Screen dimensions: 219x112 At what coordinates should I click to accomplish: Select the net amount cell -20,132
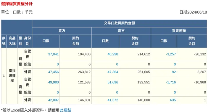click(192, 55)
